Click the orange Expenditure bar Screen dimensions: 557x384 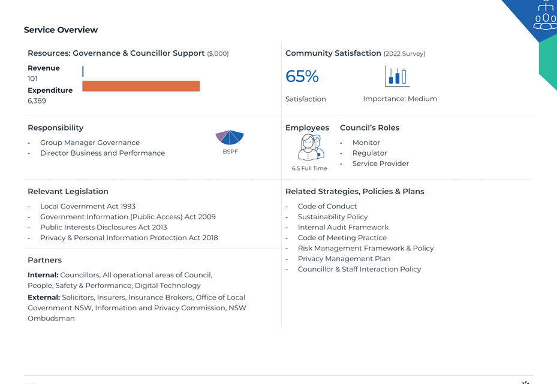point(141,86)
